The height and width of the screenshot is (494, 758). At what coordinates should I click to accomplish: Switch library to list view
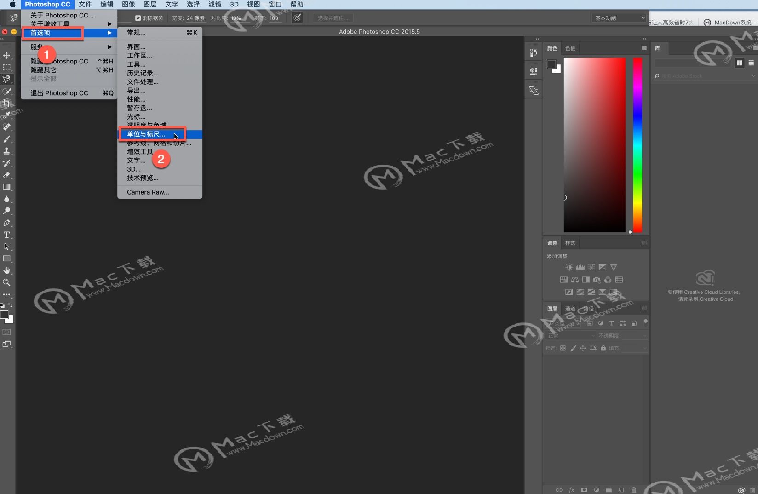751,63
